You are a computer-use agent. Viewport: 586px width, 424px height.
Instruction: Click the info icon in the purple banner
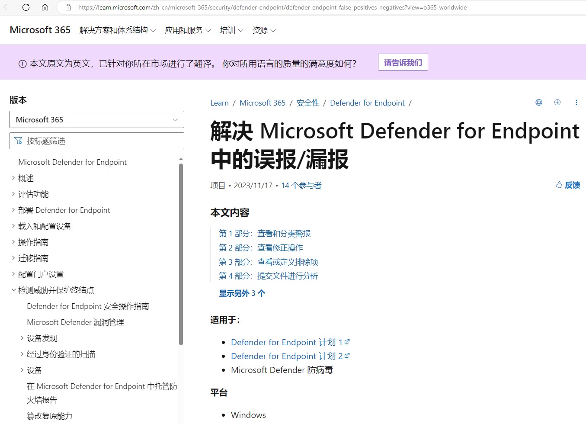click(x=22, y=64)
